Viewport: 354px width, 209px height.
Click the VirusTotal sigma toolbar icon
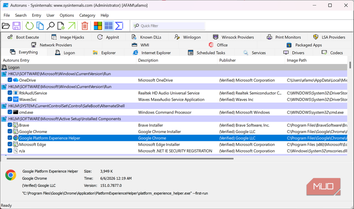pyautogui.click(x=119, y=26)
